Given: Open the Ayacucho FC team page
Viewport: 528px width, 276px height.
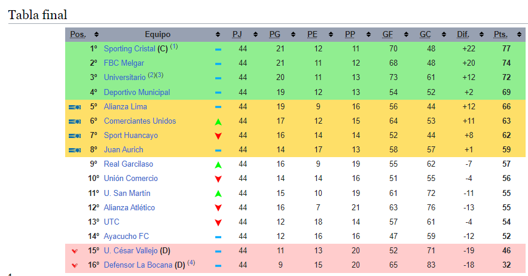Looking at the screenshot, I should tap(126, 237).
